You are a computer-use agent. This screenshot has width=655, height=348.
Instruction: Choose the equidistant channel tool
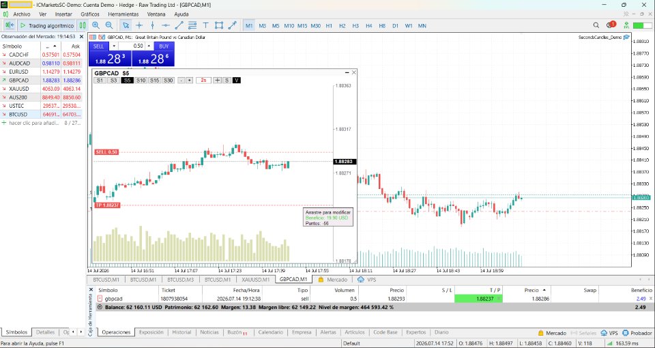pos(192,25)
